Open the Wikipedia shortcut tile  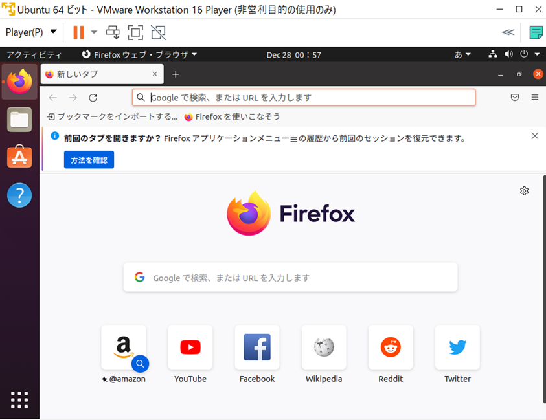pyautogui.click(x=324, y=354)
